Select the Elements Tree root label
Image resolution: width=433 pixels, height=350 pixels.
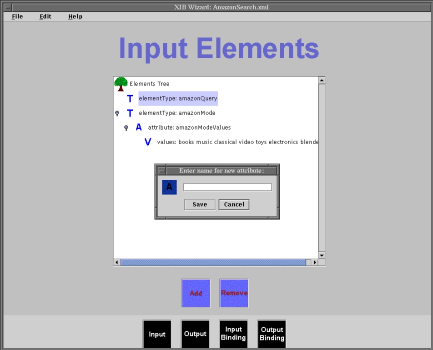click(149, 84)
